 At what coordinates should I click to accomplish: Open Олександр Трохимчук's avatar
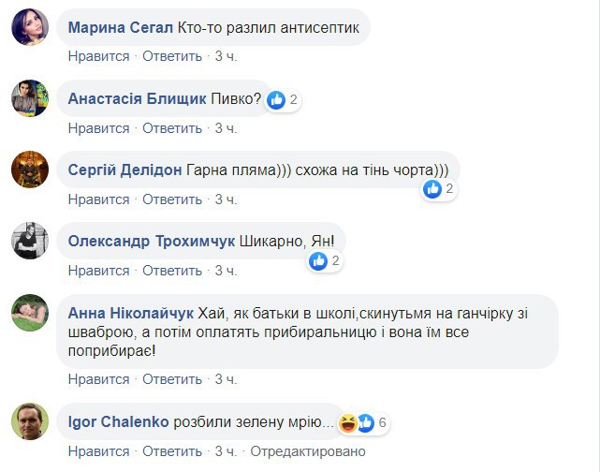coord(30,243)
